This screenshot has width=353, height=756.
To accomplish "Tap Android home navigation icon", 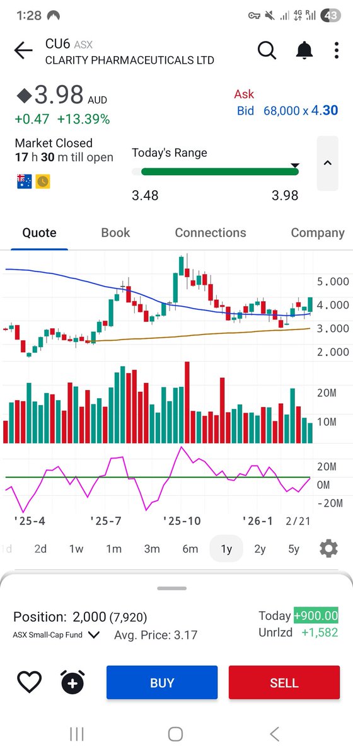I will (x=176, y=733).
